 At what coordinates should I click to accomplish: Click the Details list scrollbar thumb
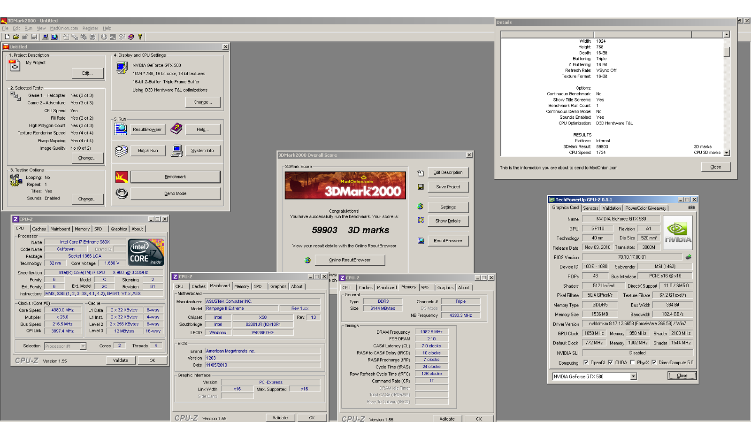coord(727,52)
